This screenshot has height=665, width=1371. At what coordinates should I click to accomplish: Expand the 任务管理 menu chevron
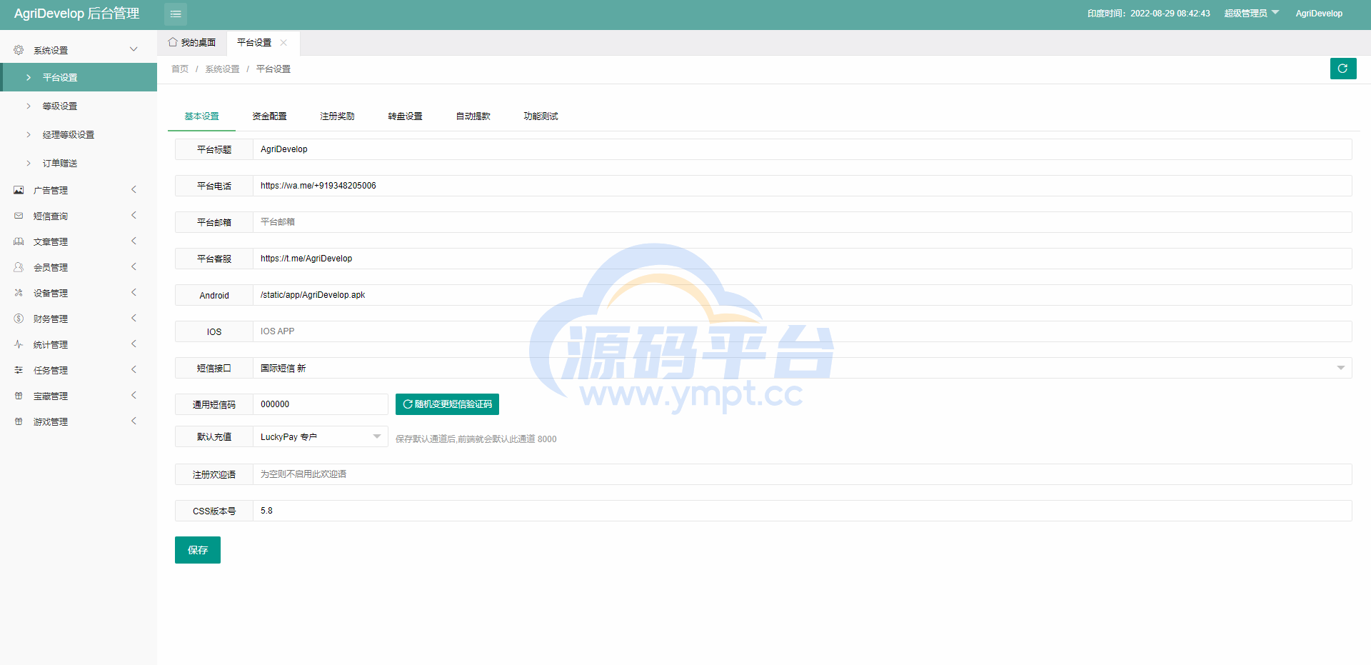(134, 369)
